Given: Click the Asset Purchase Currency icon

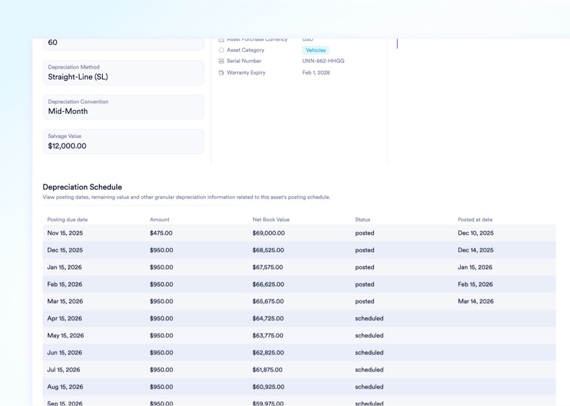Looking at the screenshot, I should 221,39.
